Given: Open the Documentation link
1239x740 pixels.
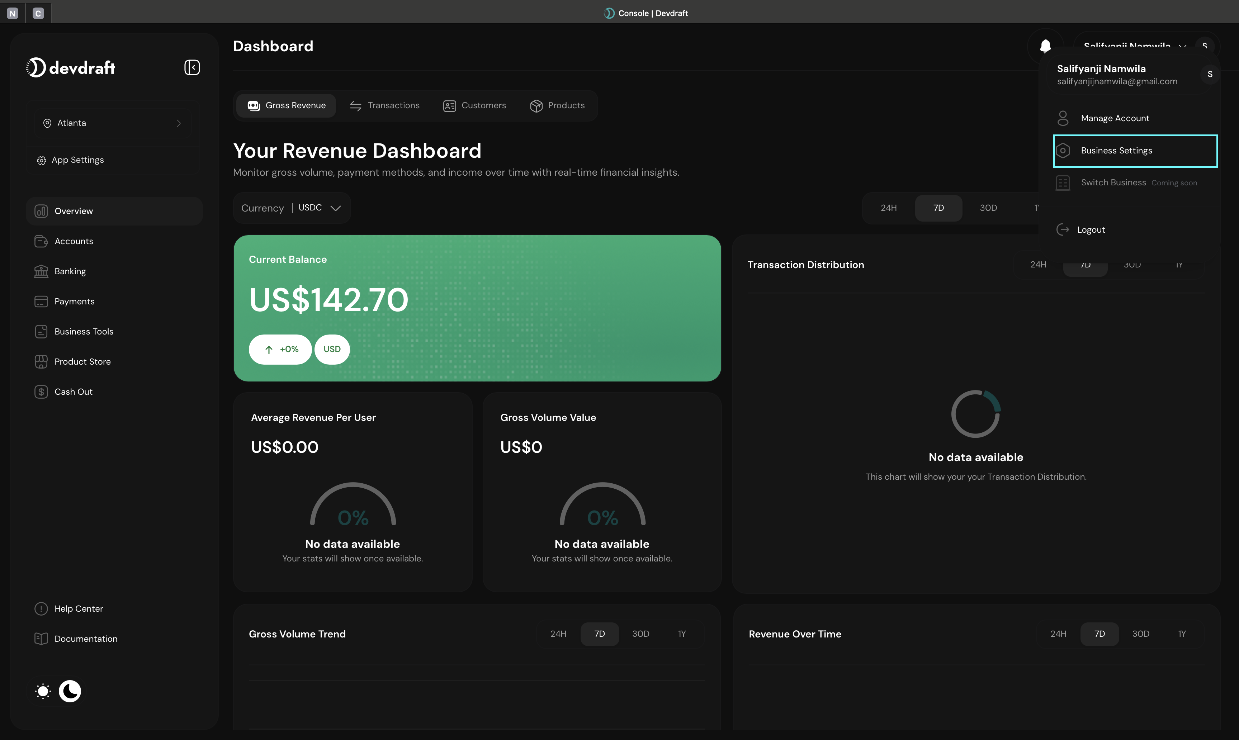Looking at the screenshot, I should tap(86, 638).
